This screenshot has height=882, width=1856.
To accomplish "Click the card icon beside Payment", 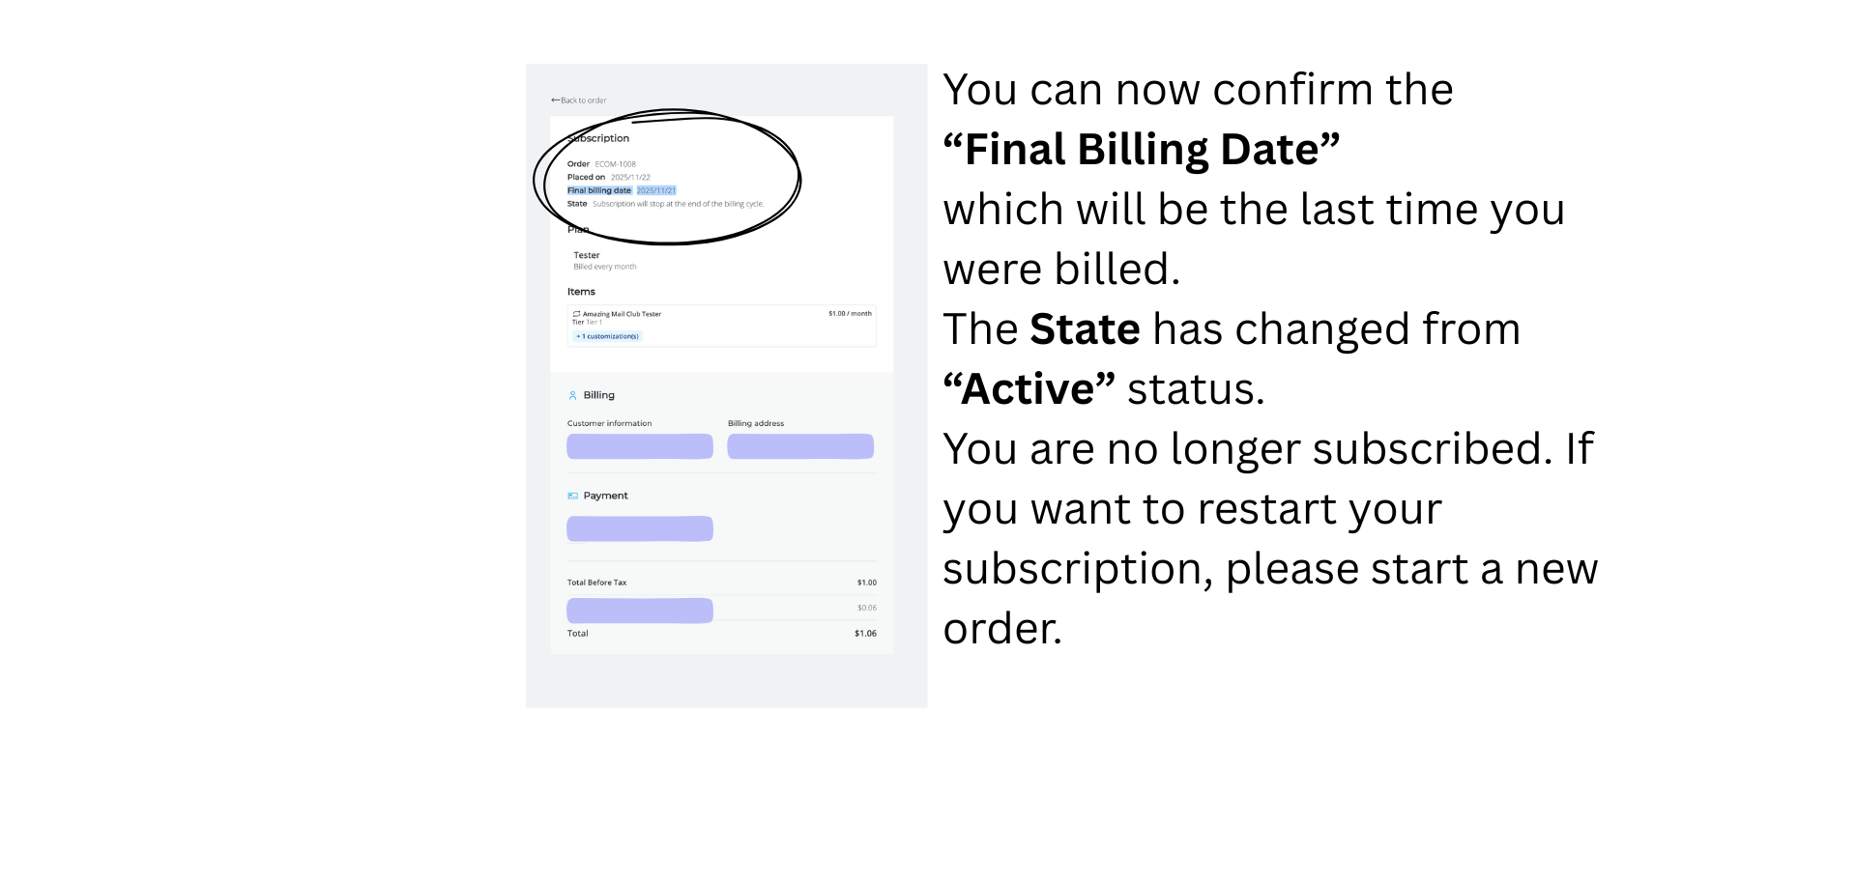I will point(572,497).
